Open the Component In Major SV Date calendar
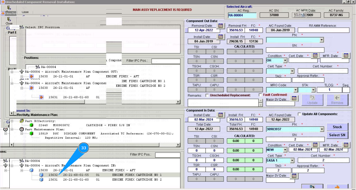356x190 pixels. (x=294, y=176)
